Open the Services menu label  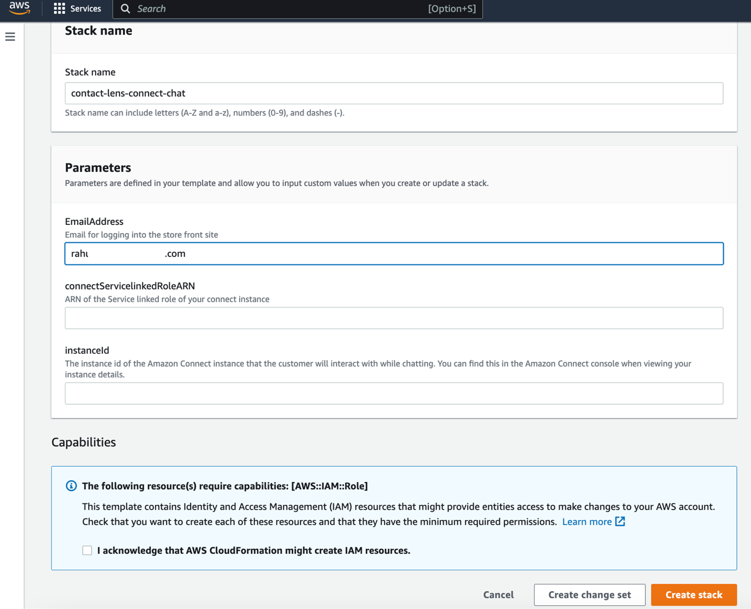86,8
